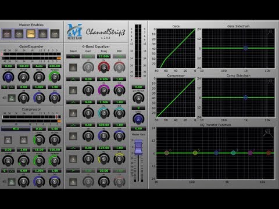Open the compressor MIO character dropdown
This screenshot has height=209, width=279.
click(x=16, y=129)
